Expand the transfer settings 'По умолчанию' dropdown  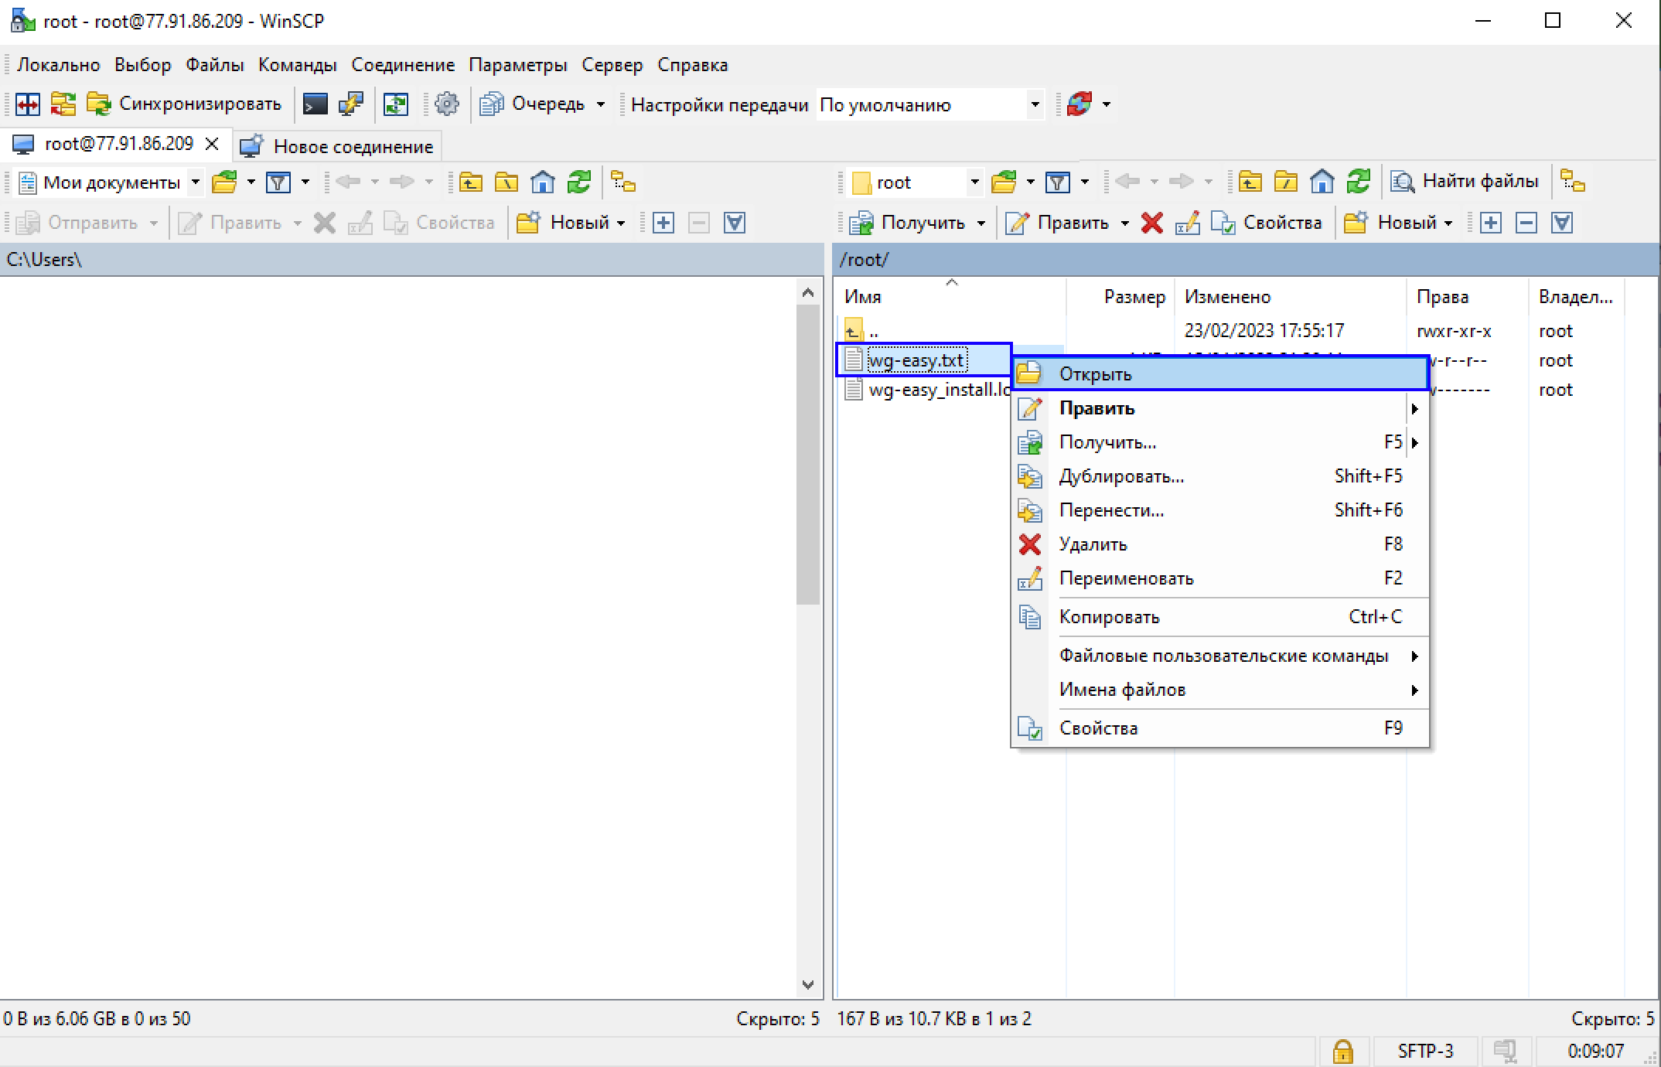coord(1035,104)
